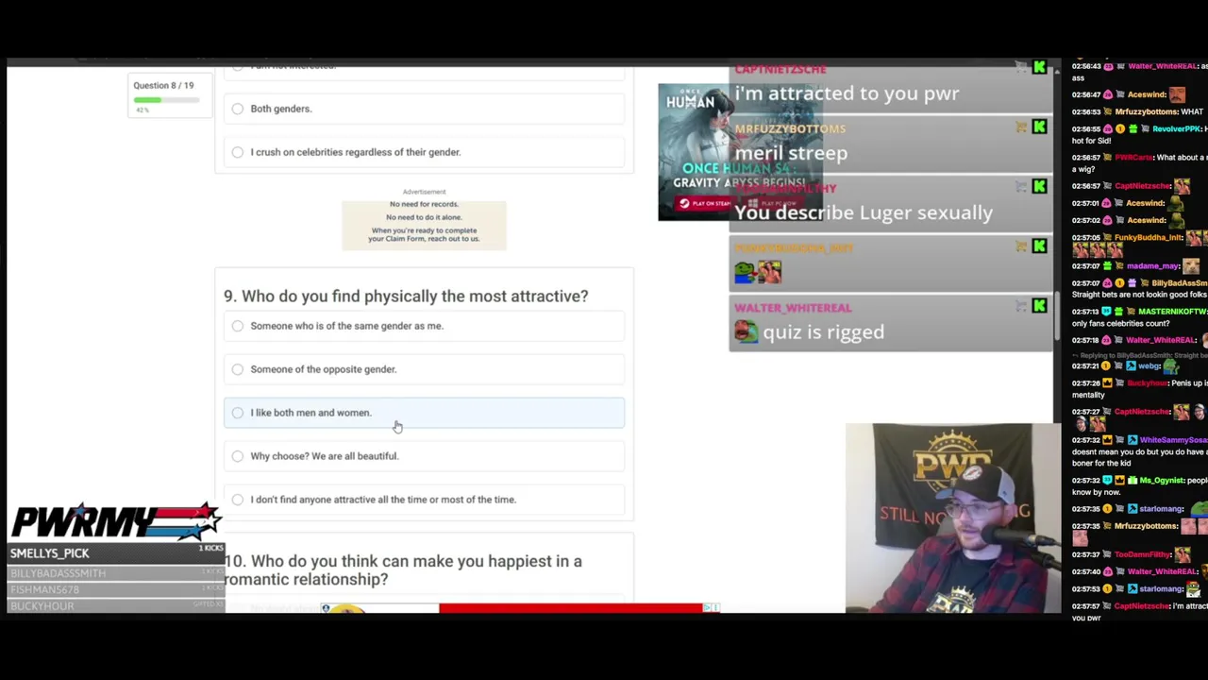Select "I don't find anyone attractive" option
The height and width of the screenshot is (680, 1208).
[424, 500]
